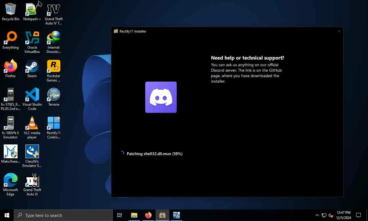Select Internet Download Manager shortcut
Screen dimensions: 368x221
point(53,43)
